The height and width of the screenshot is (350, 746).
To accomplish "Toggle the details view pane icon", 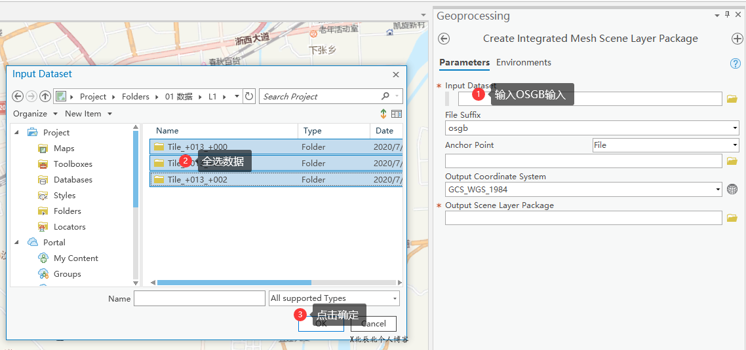I will [396, 114].
